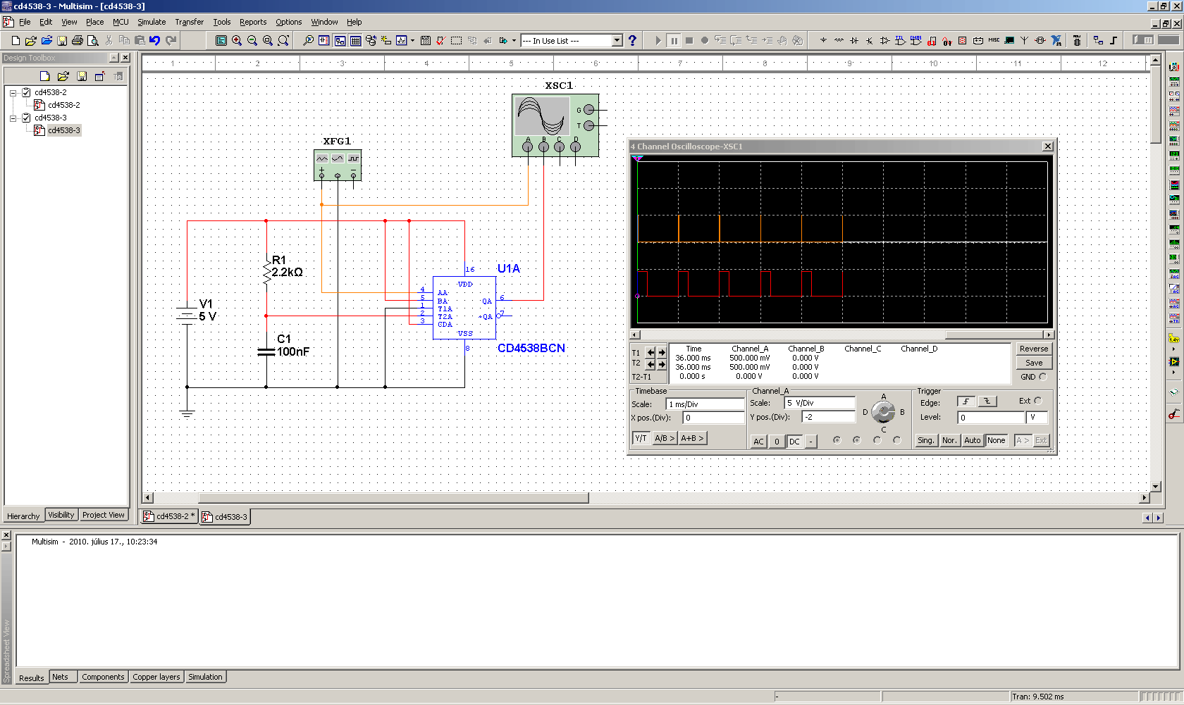Switch to the Components tab in spreadsheet view

(103, 677)
